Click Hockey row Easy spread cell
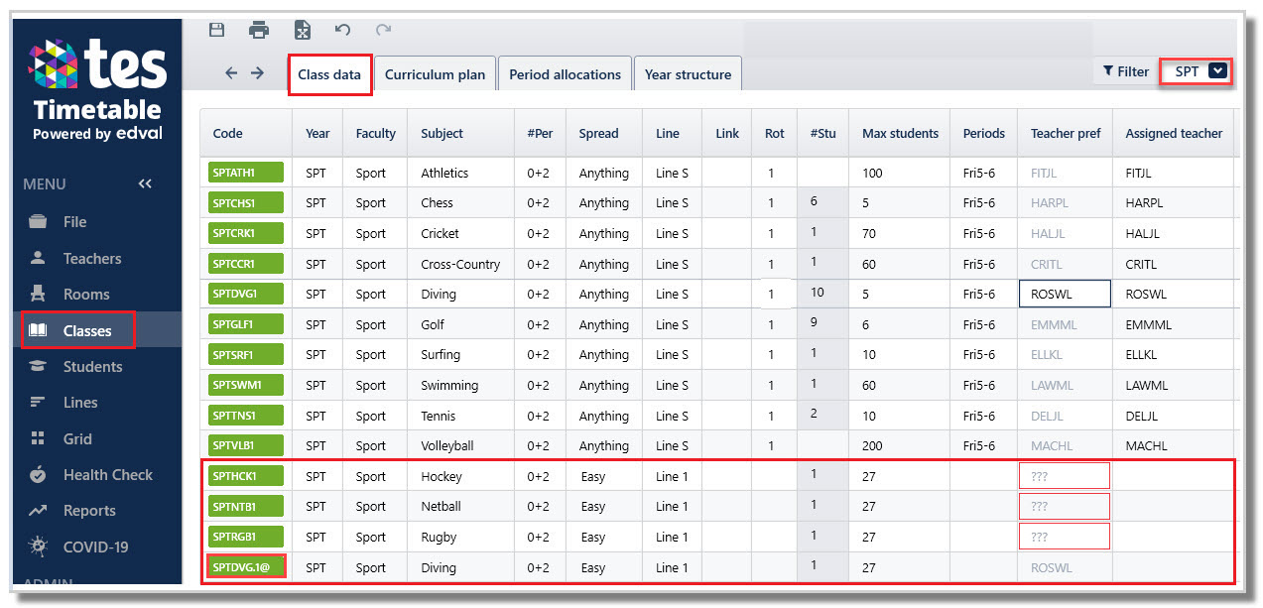This screenshot has width=1263, height=608. 603,476
